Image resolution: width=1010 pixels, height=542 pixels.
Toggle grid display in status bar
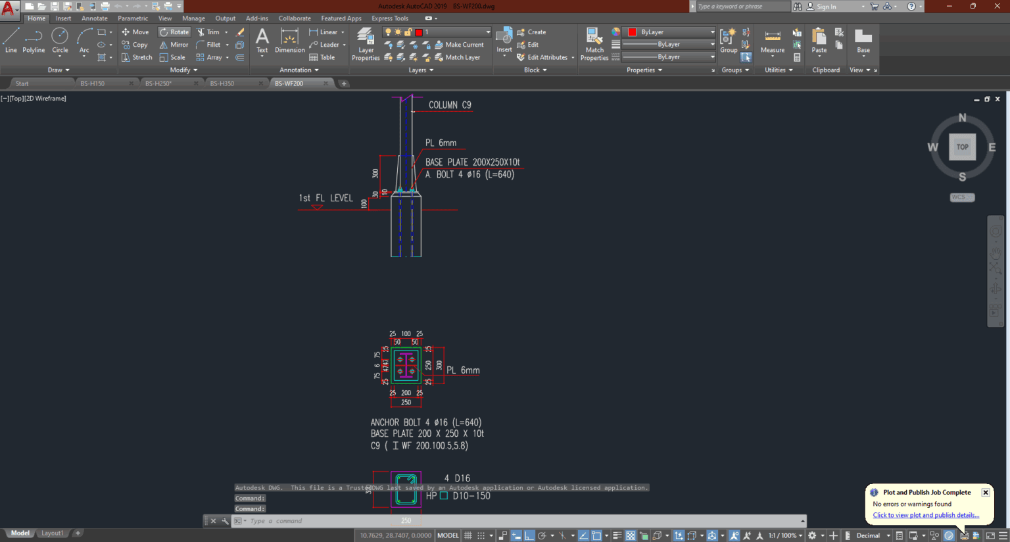click(468, 535)
